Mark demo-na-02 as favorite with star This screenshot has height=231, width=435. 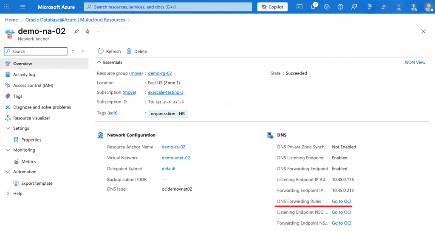pos(88,31)
